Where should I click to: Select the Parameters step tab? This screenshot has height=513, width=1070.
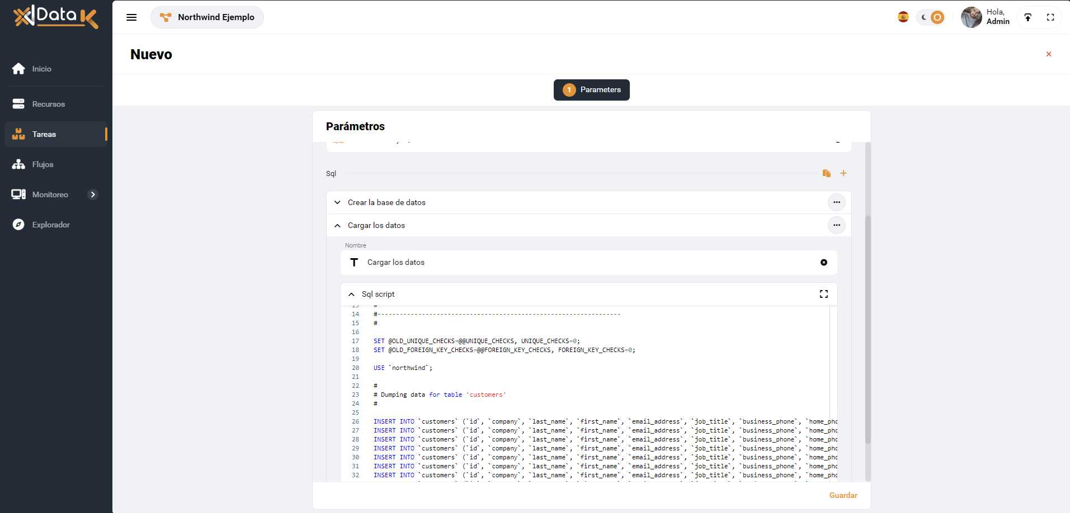click(591, 90)
